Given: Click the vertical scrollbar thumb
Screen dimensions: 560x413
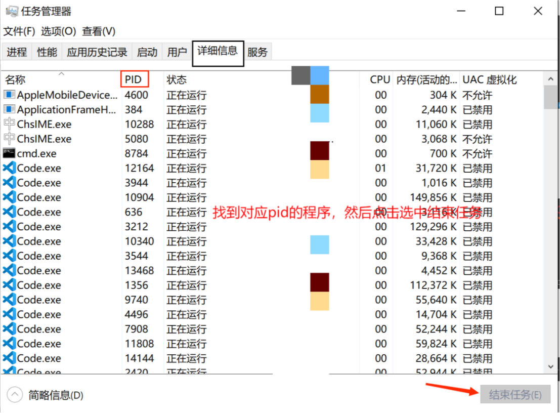Looking at the screenshot, I should click(x=550, y=97).
